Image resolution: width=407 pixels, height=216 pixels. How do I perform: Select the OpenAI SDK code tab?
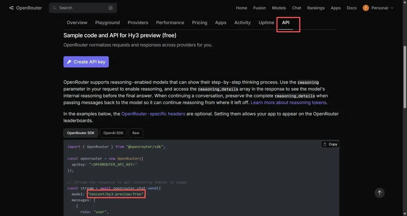pos(113,133)
